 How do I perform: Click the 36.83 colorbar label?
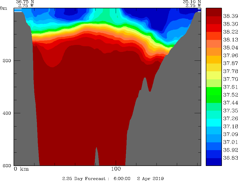point(230,158)
